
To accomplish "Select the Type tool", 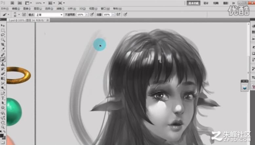I will (3, 98).
